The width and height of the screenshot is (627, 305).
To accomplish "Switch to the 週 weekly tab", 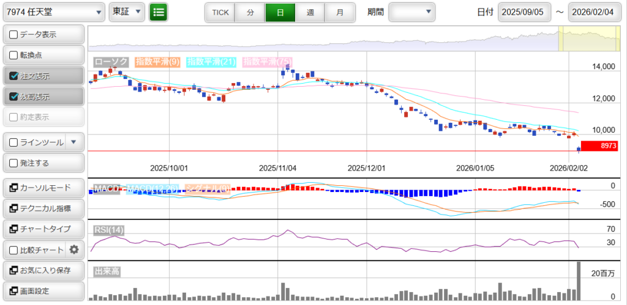I will pyautogui.click(x=310, y=12).
